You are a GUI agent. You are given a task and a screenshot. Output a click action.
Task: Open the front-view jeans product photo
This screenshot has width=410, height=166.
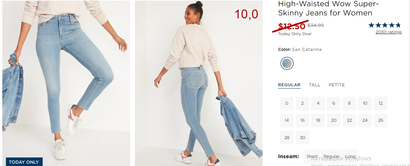pos(66,83)
